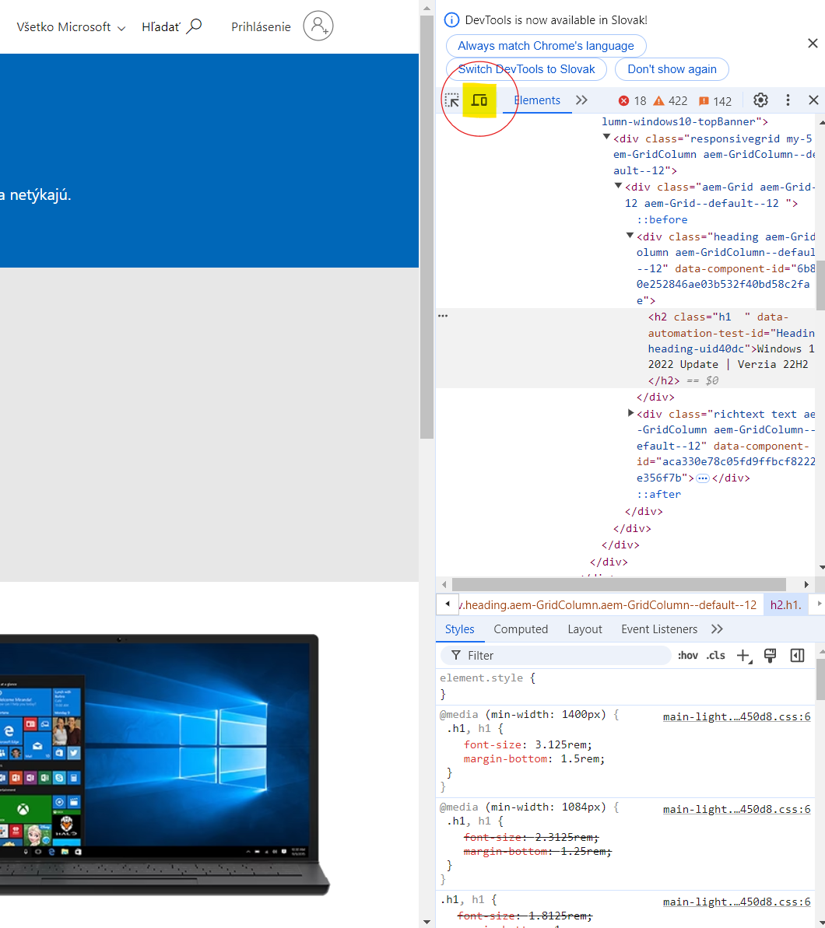Screen dimensions: 825x928
Task: Switch to the Layout tab
Action: click(585, 629)
